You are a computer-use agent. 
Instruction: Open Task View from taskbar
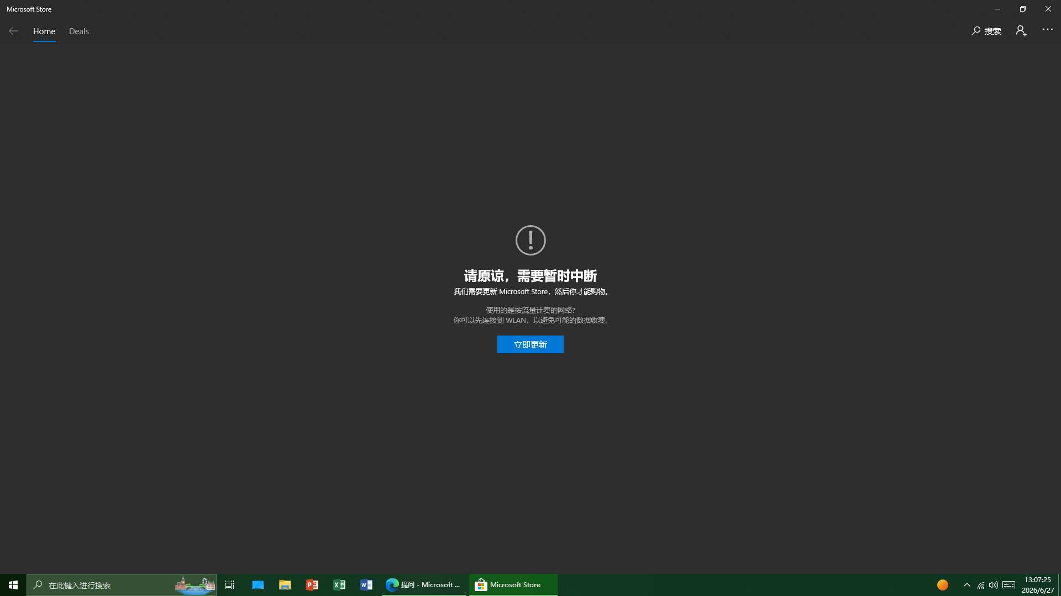coord(230,585)
